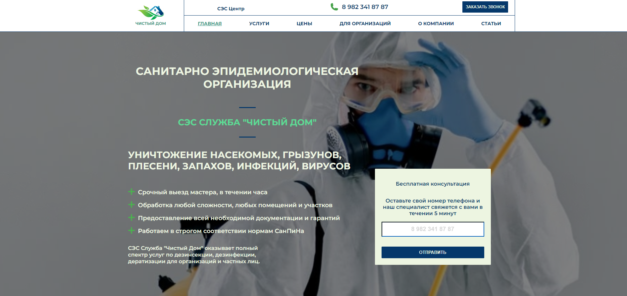Open the УСЛУГИ menu item
The width and height of the screenshot is (627, 296).
[x=259, y=24]
